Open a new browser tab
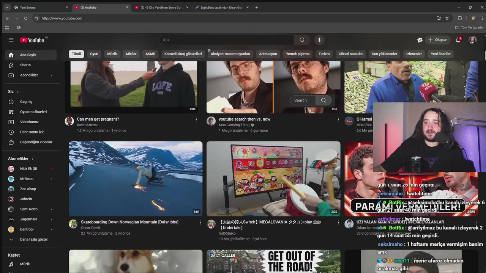Screen dimensions: 486x273 tap(257, 7)
